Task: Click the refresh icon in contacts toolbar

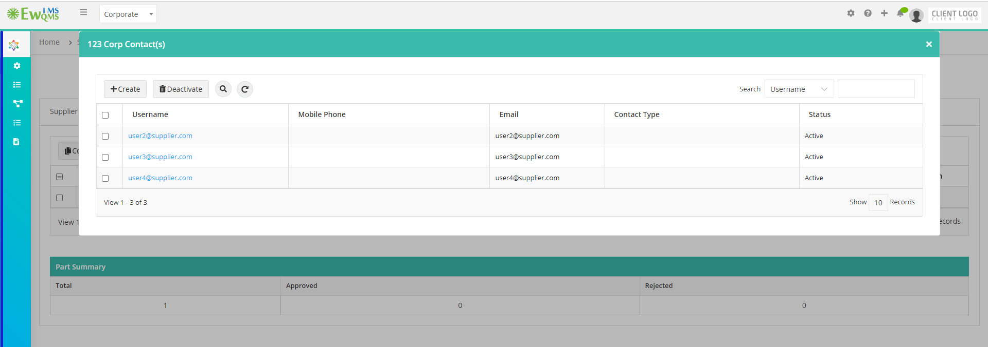Action: tap(245, 89)
